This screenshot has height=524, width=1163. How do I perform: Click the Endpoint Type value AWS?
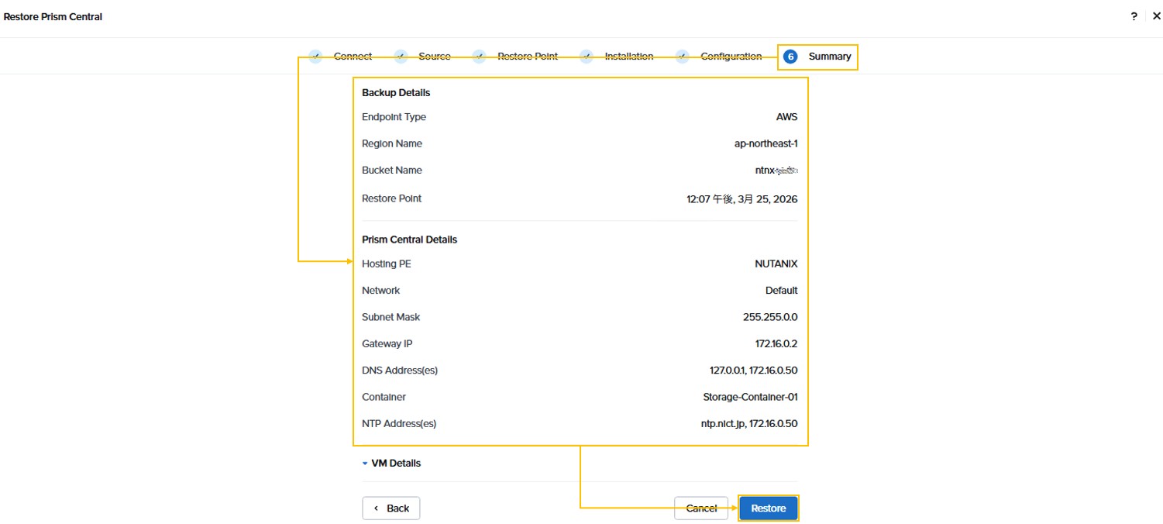[786, 118]
